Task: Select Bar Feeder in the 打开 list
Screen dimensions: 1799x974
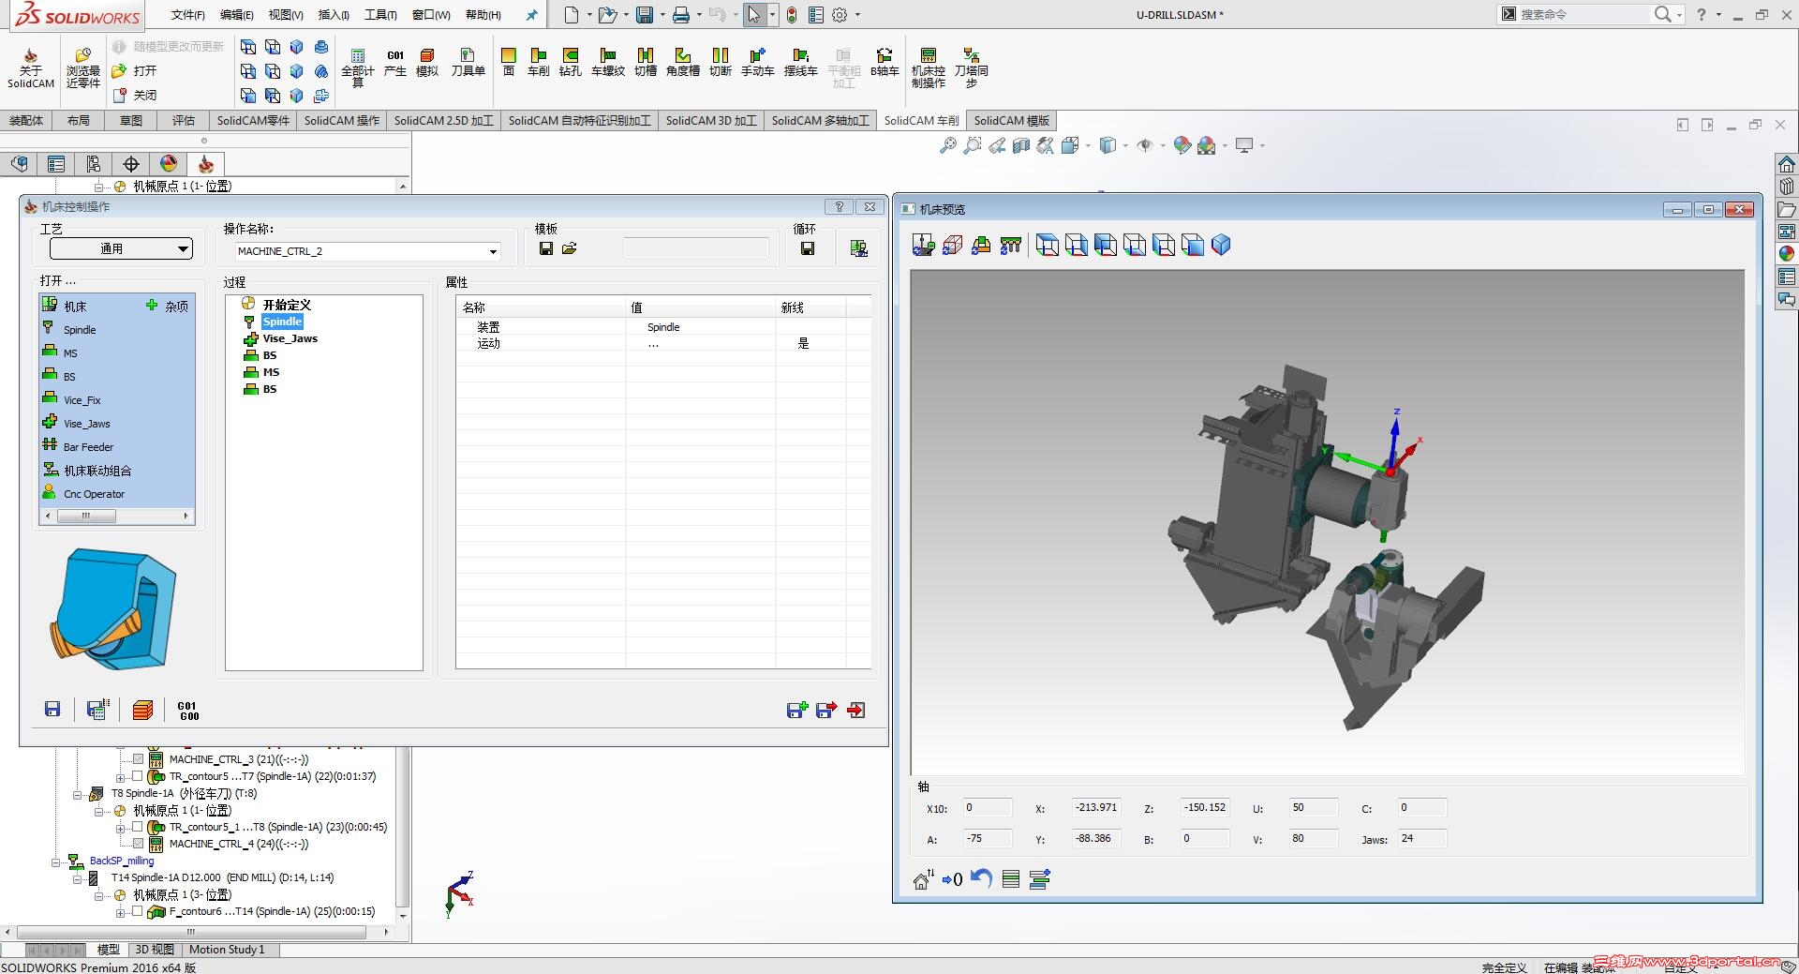Action: point(88,447)
